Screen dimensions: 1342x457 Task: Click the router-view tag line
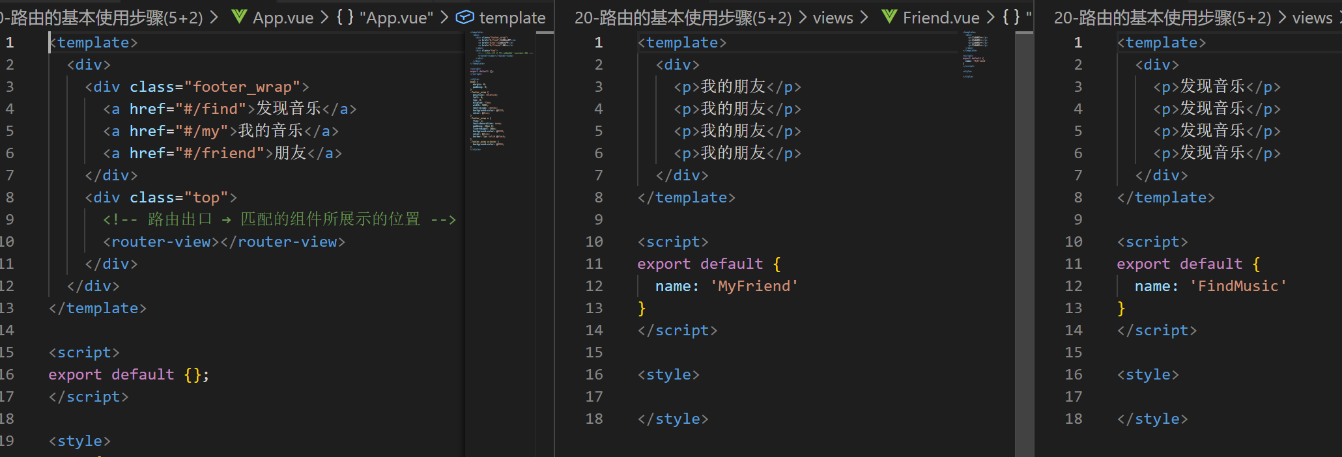click(224, 242)
